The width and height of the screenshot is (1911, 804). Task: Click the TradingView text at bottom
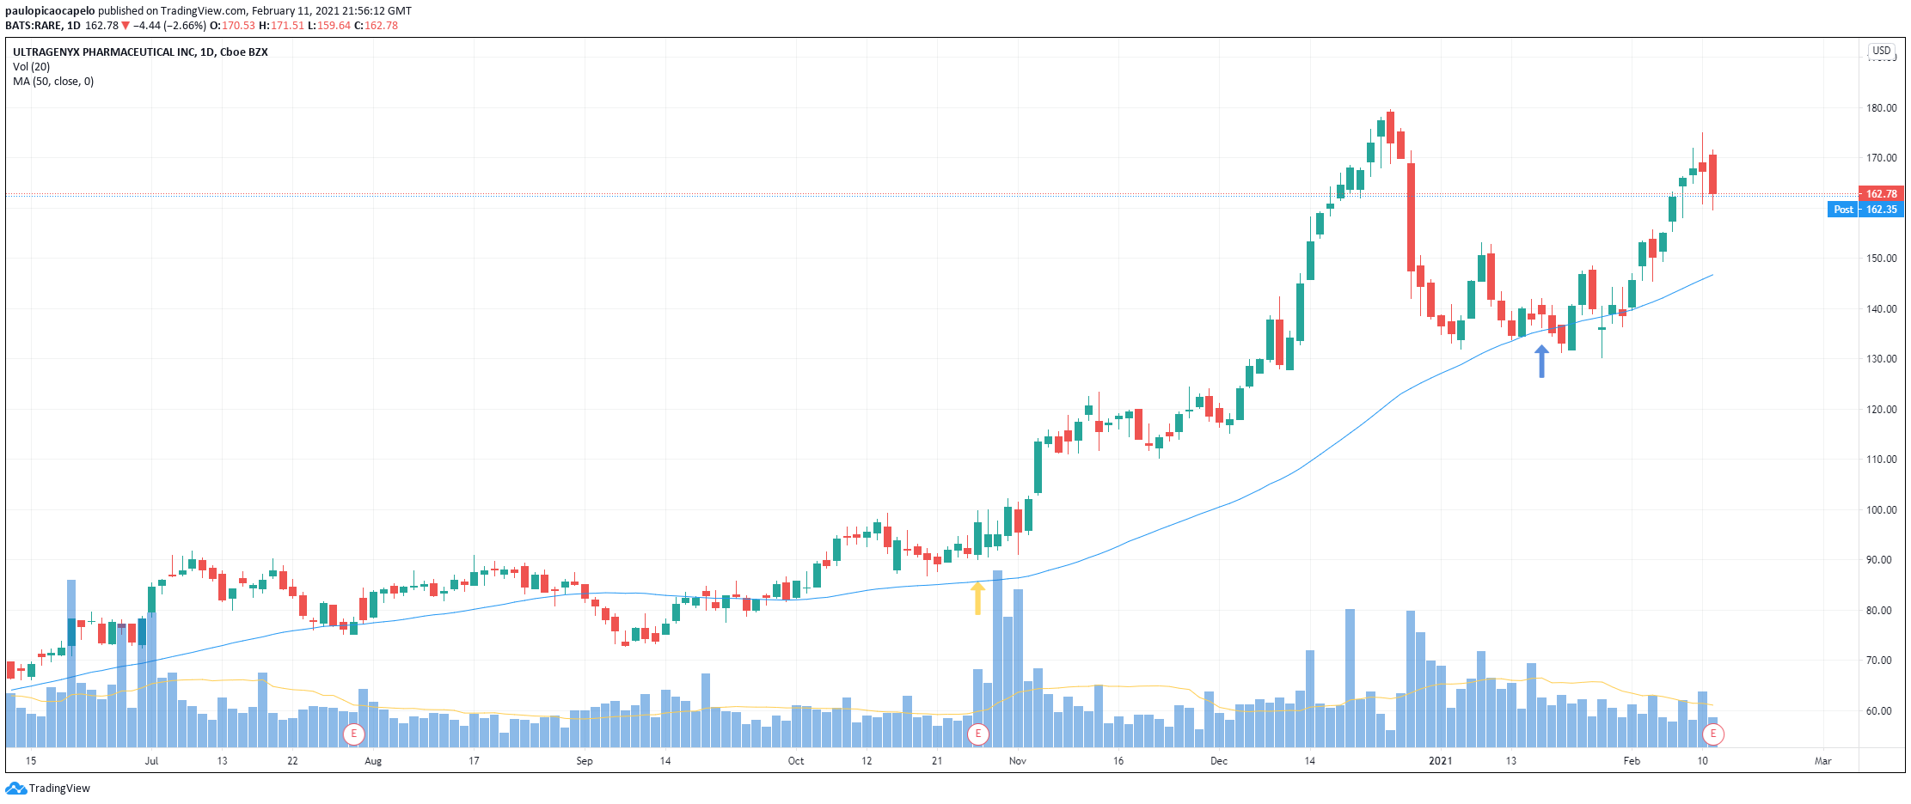[x=59, y=789]
